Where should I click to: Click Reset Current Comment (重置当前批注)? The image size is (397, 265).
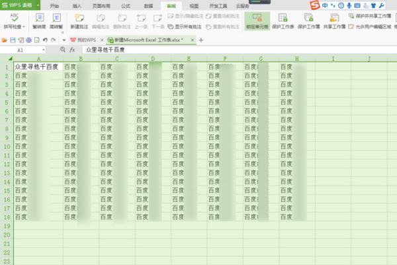(x=222, y=16)
